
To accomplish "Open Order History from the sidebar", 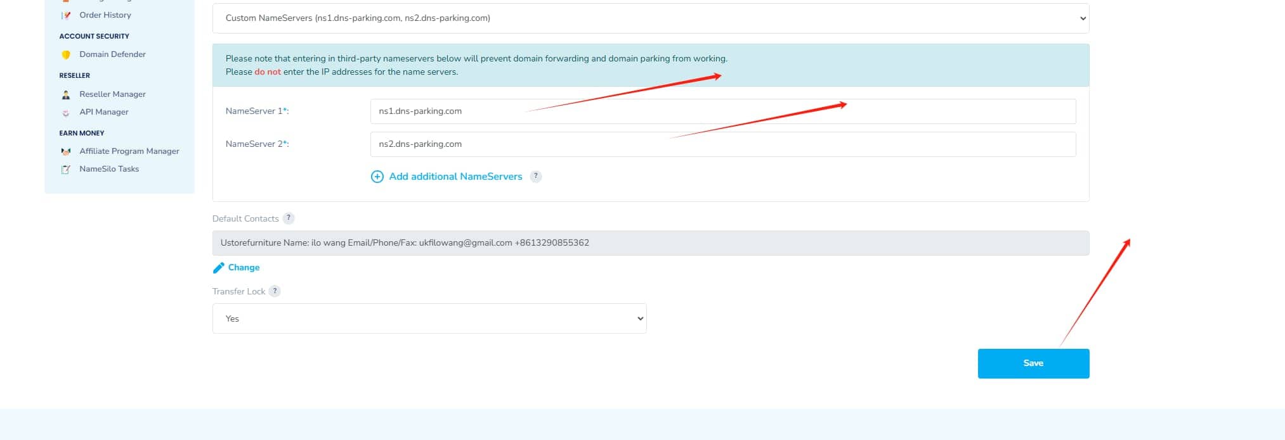I will (105, 15).
